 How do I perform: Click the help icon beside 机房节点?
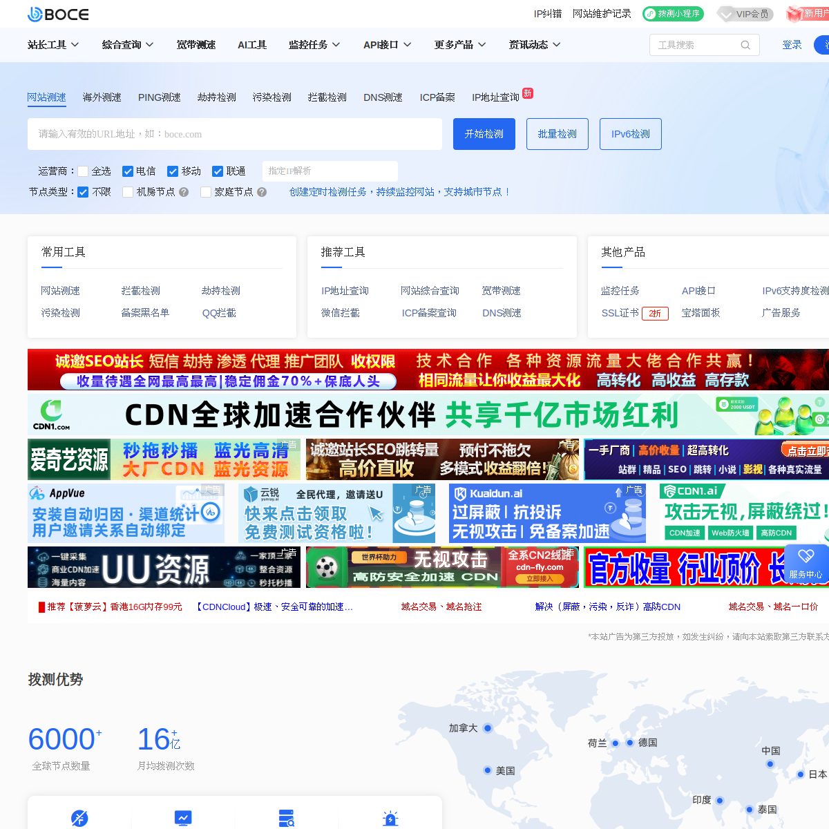(184, 192)
